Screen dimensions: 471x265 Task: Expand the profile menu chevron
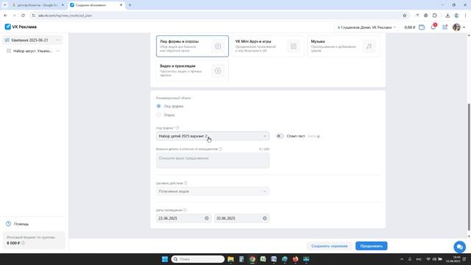pos(464,27)
